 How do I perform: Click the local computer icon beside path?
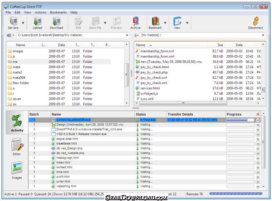tap(8, 35)
